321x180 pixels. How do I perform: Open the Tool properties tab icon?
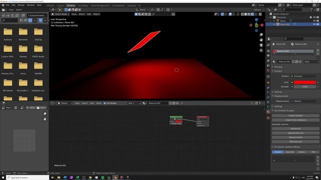tap(268, 45)
